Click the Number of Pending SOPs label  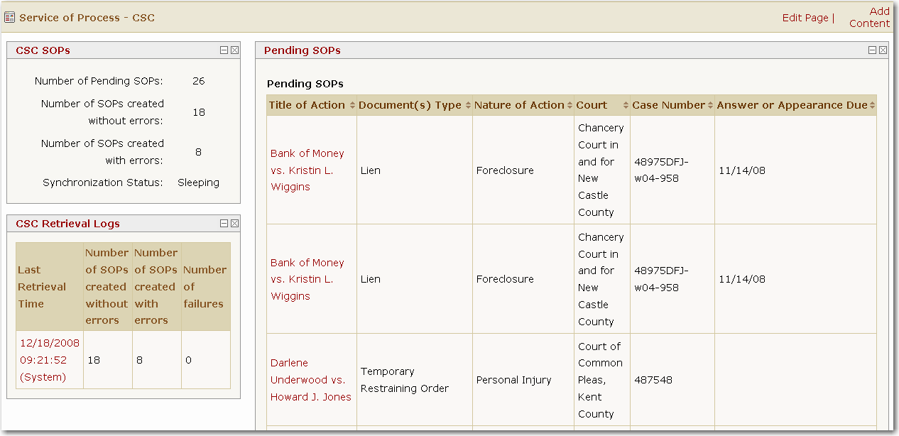click(x=99, y=81)
